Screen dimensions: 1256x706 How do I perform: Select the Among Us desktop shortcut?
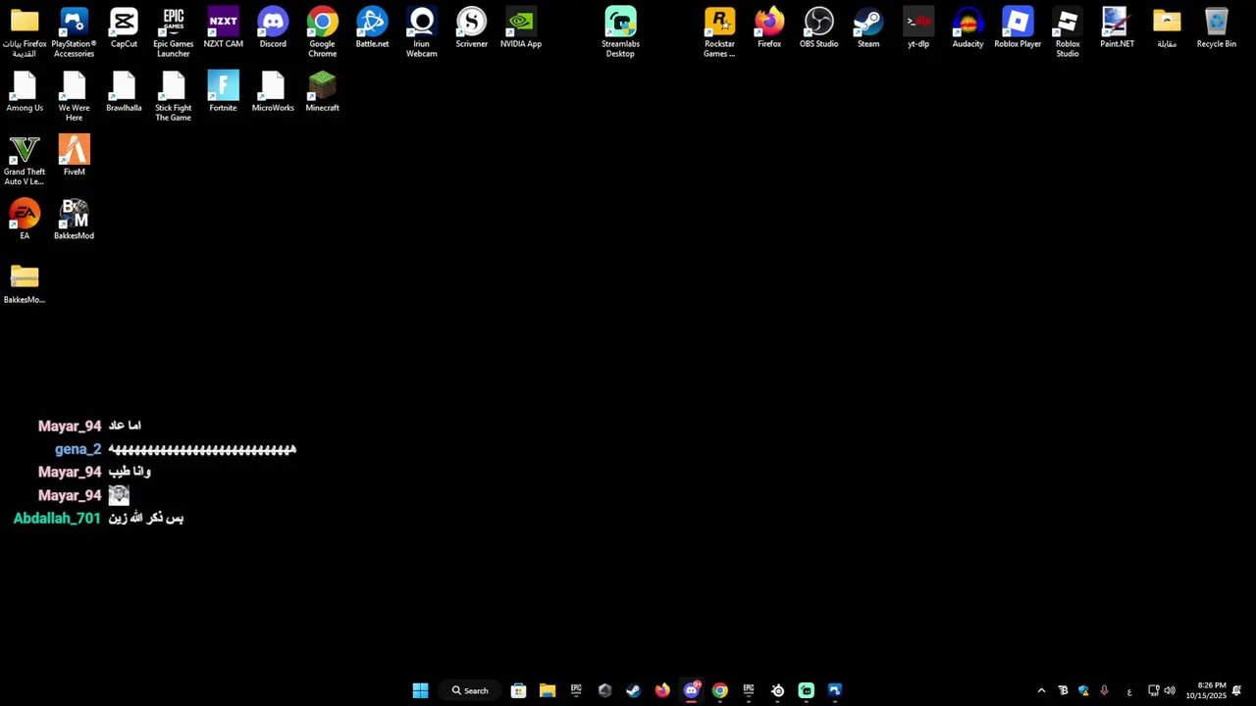click(25, 91)
